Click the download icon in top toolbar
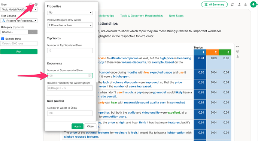 click(x=246, y=4)
